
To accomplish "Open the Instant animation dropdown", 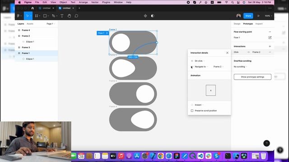I will point(199,105).
